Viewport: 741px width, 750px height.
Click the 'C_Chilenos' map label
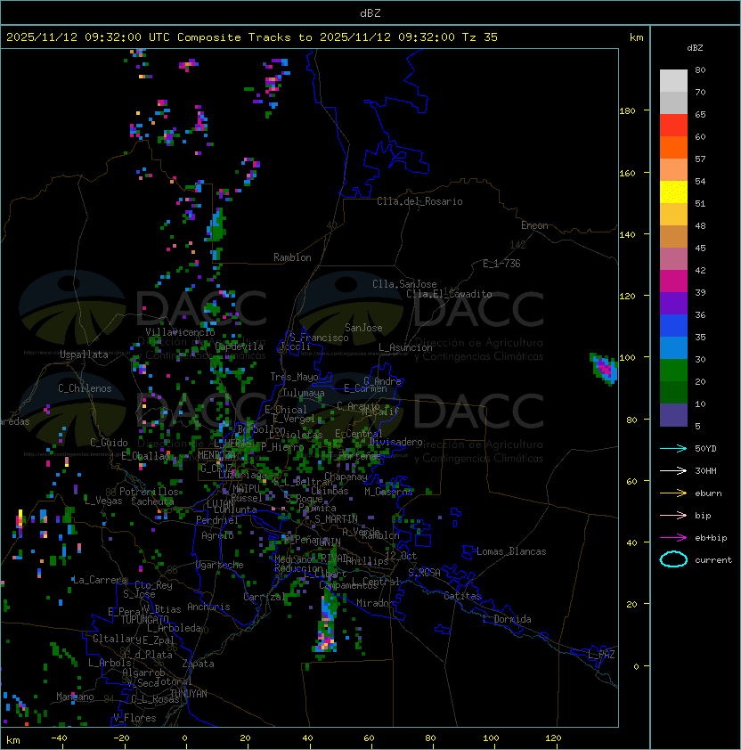pyautogui.click(x=85, y=388)
